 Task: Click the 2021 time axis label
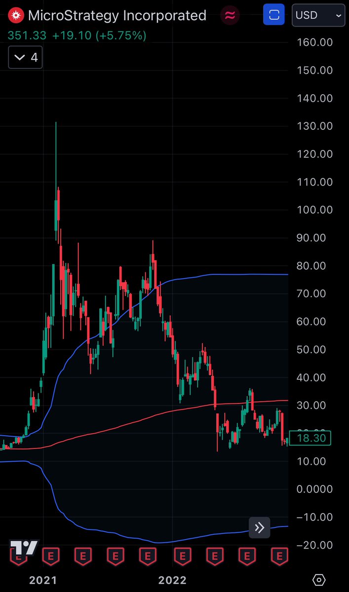click(43, 580)
